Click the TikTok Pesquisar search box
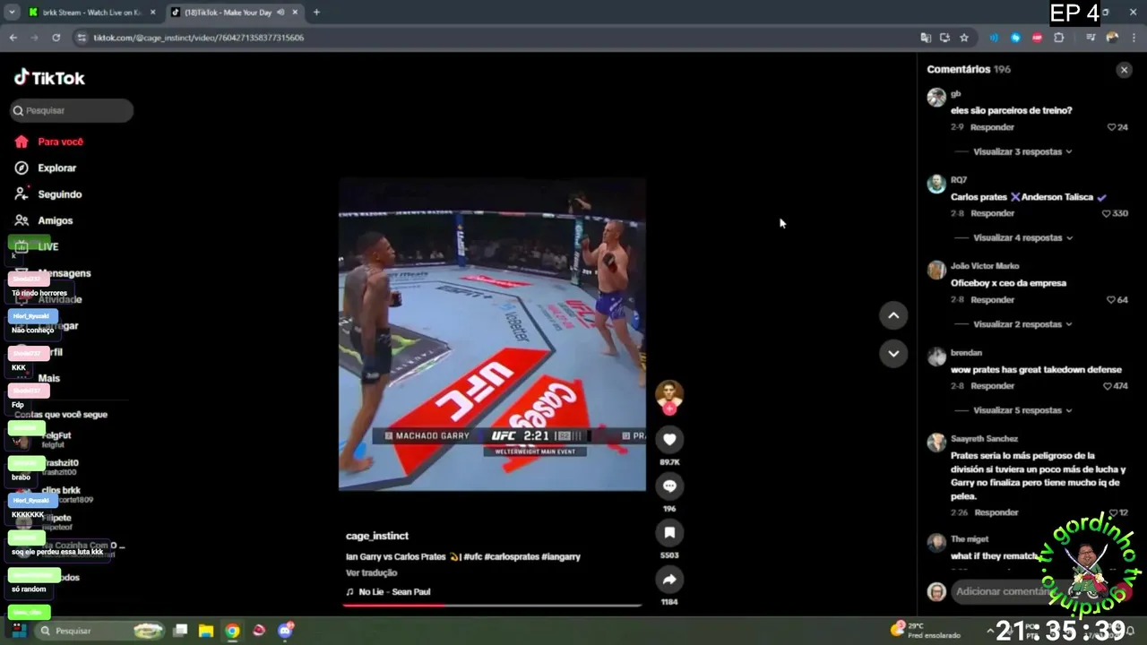 [72, 110]
